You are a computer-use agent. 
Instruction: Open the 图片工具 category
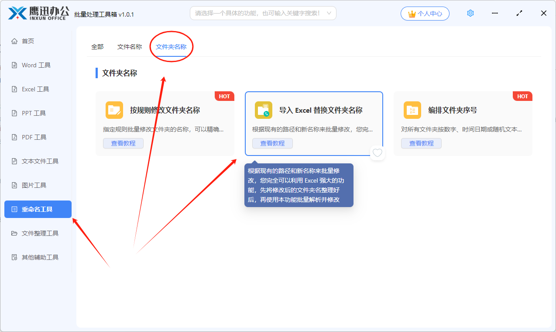coord(34,185)
